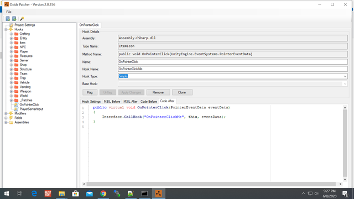This screenshot has width=354, height=199.
Task: Click the Shop folder icon
Action: pyautogui.click(x=16, y=65)
